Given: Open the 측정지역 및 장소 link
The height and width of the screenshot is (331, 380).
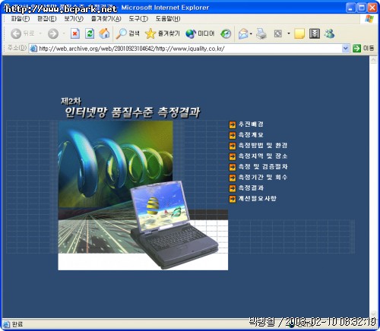Looking at the screenshot, I should coord(263,156).
